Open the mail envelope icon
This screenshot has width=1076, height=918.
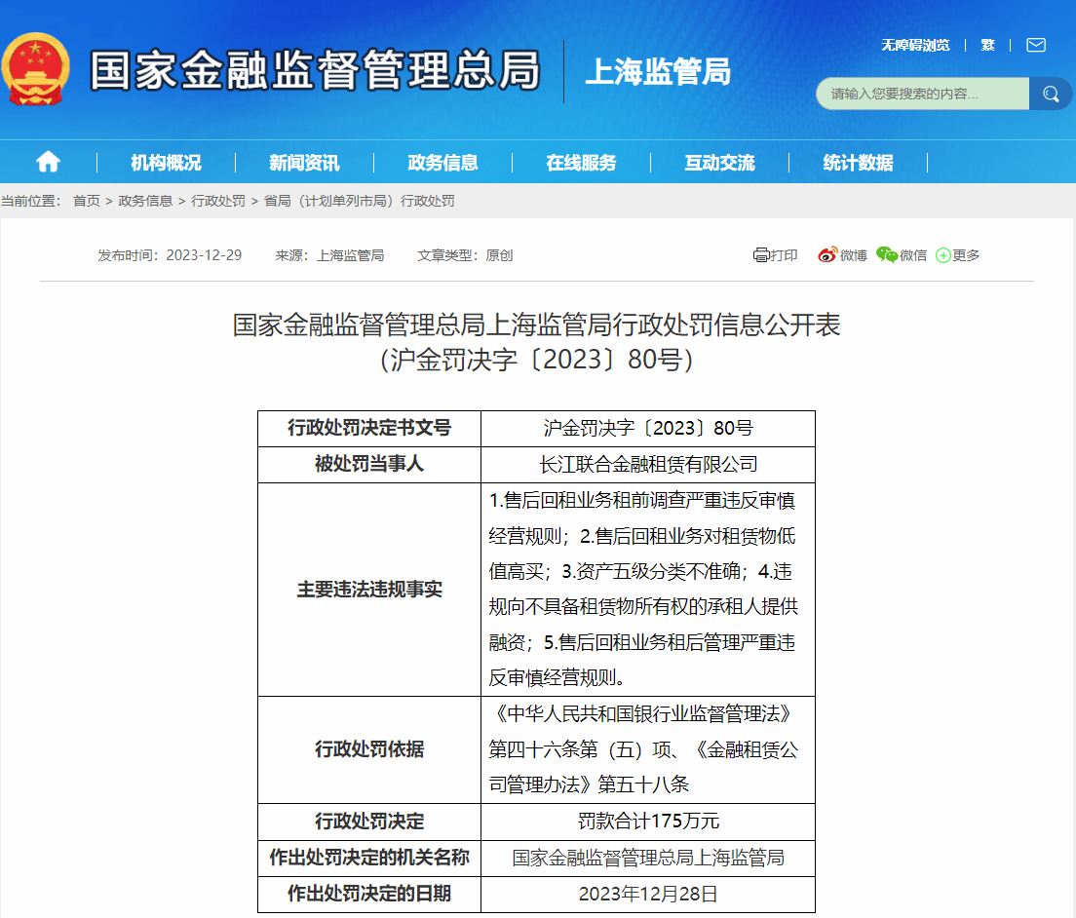coord(1035,45)
